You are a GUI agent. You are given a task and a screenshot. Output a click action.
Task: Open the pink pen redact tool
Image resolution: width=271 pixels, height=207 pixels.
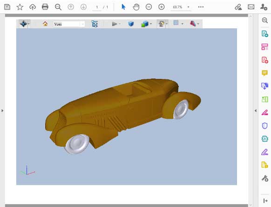tap(264, 112)
